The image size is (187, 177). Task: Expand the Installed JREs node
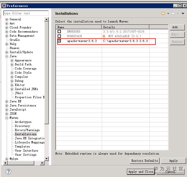(12, 89)
